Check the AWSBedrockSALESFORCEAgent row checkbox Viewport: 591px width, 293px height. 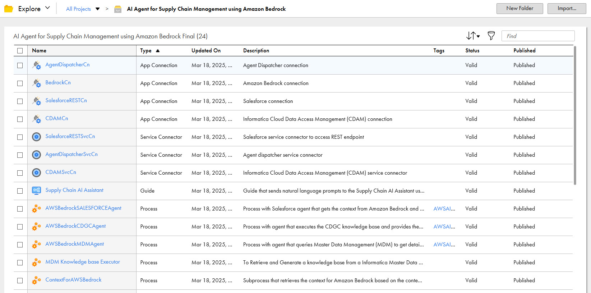click(20, 209)
